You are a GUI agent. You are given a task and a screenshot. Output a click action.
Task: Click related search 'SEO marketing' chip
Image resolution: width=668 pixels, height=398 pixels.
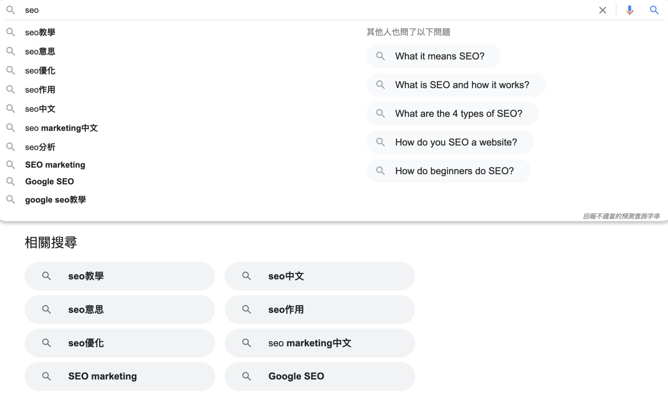coord(119,376)
